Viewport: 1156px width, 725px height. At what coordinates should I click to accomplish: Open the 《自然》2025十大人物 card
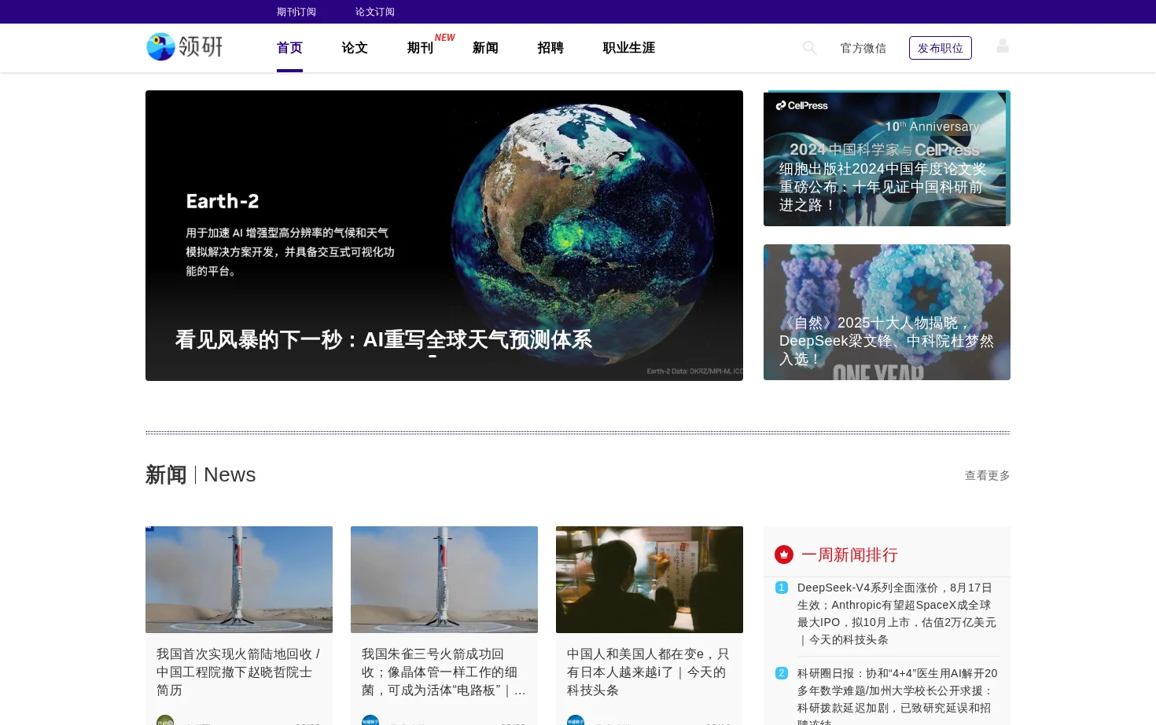(887, 312)
